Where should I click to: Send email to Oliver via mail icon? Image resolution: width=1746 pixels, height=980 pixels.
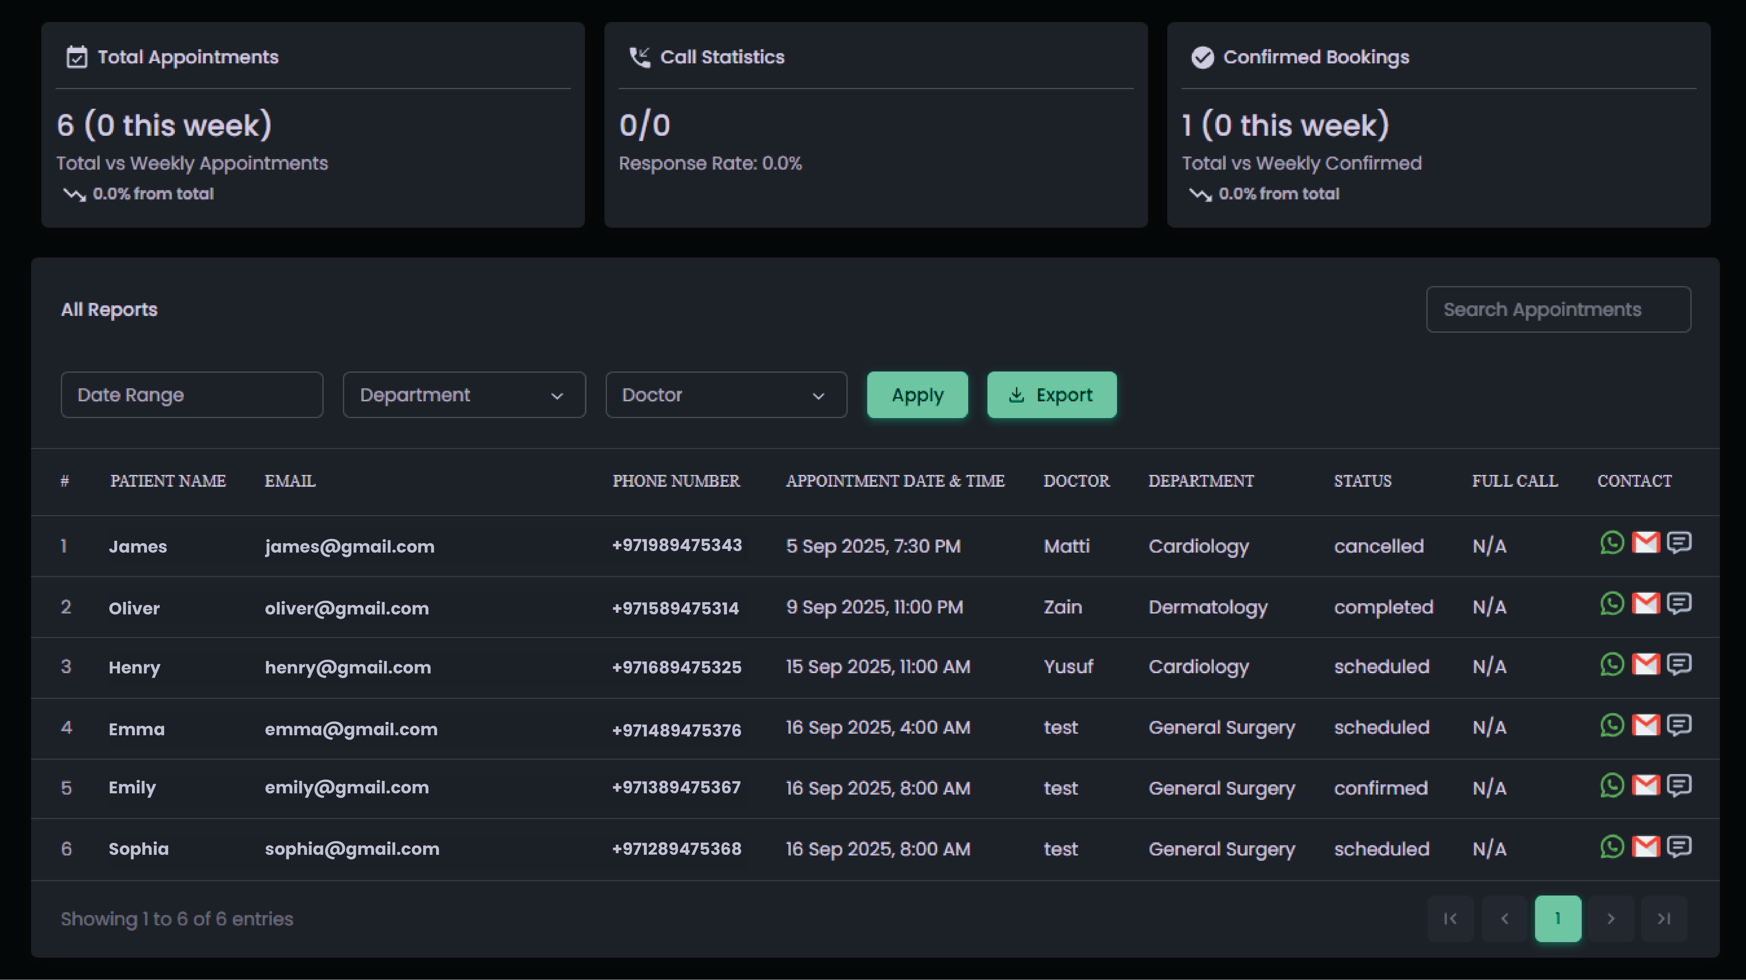[1645, 603]
